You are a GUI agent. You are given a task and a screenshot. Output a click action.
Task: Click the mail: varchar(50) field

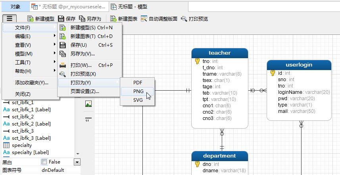tap(296, 111)
